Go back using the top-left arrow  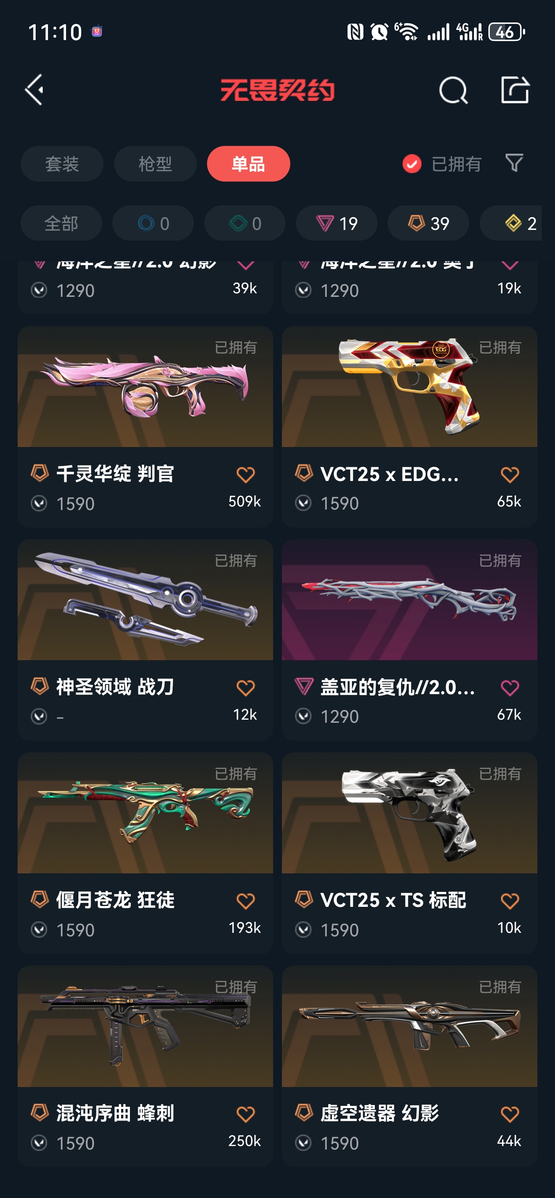34,90
